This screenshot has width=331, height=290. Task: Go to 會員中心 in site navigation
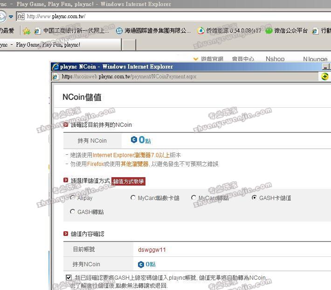[x=243, y=59]
